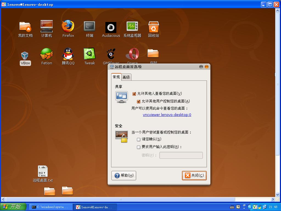Screen dimensions: 281x211
Task: Switch to the C:\windows\syste... taskbar item
Action: (50, 207)
